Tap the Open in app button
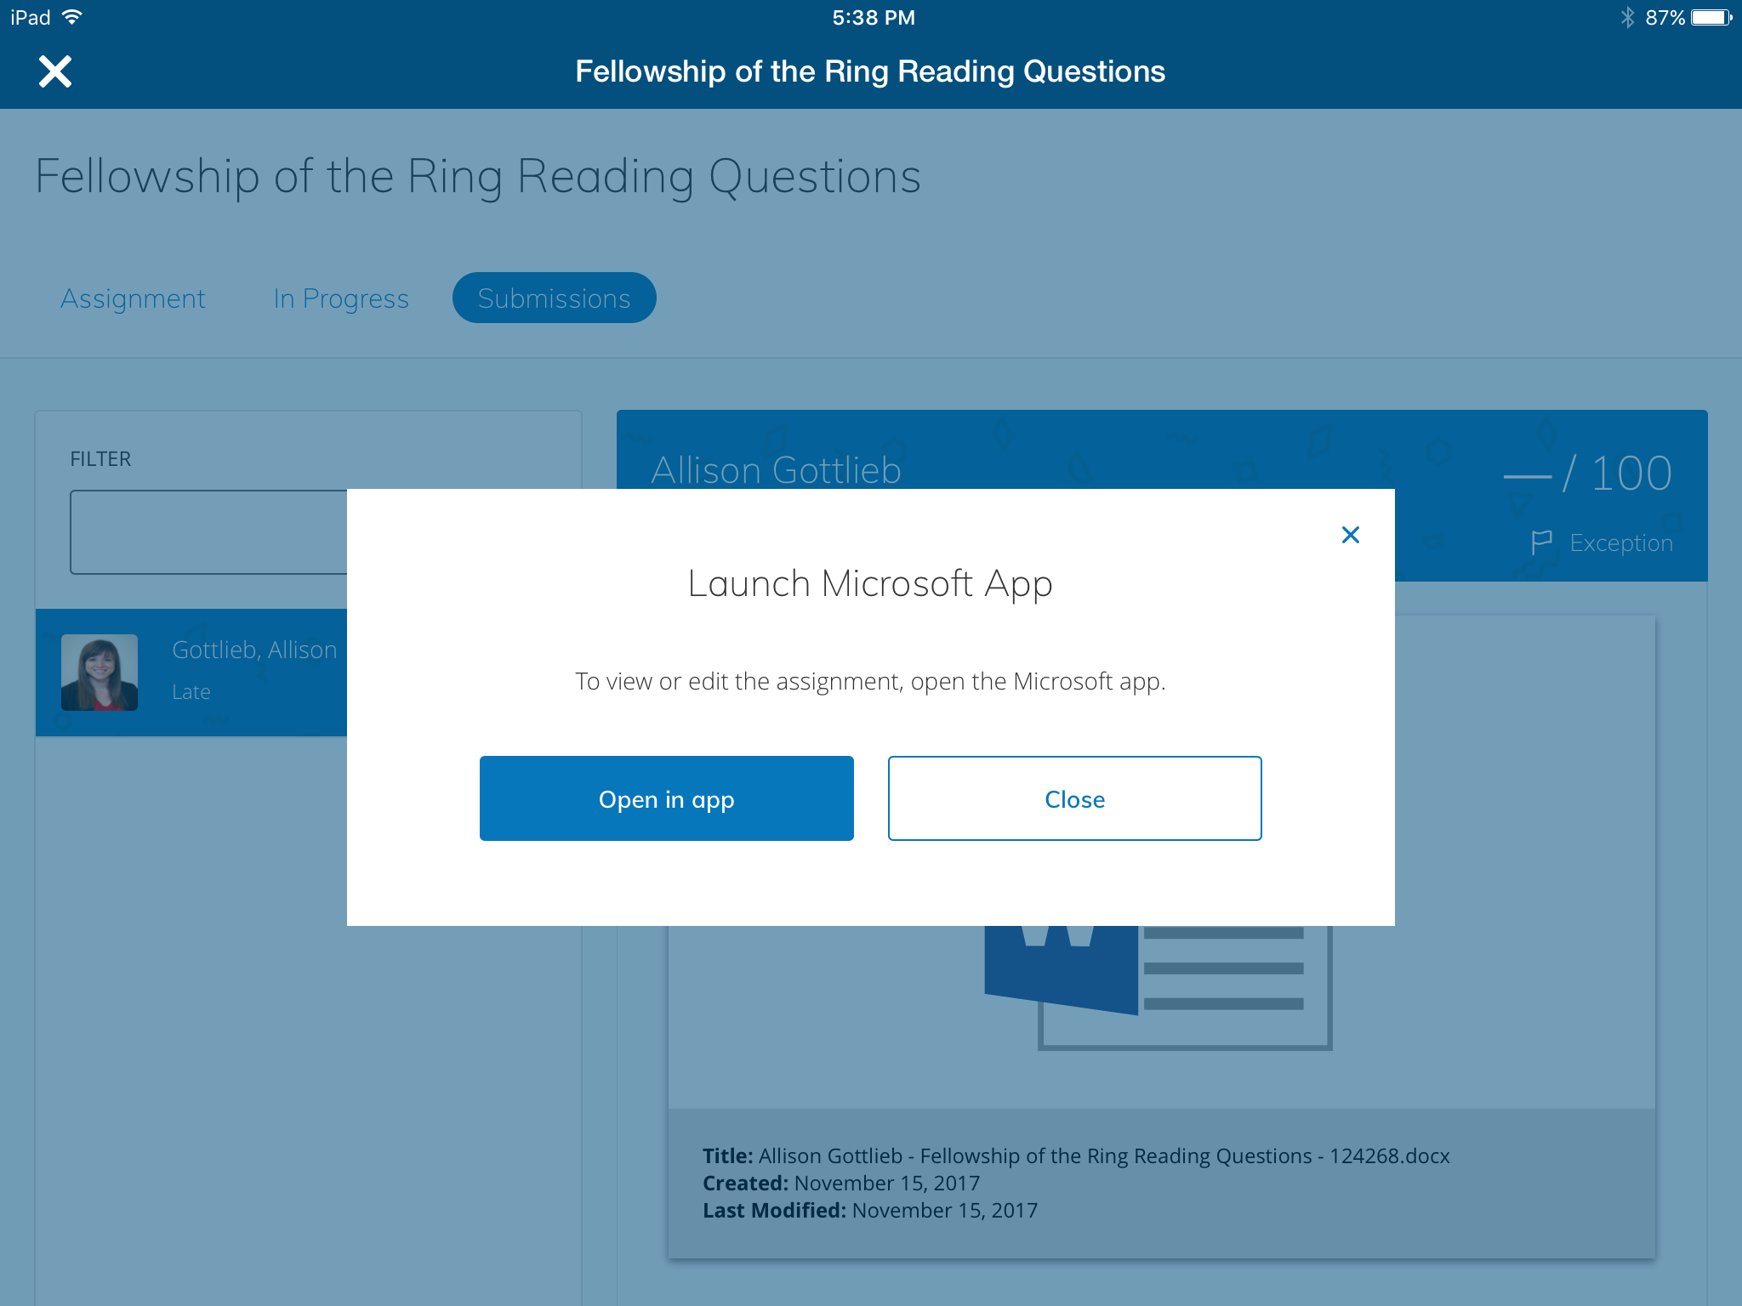1742x1306 pixels. tap(666, 798)
